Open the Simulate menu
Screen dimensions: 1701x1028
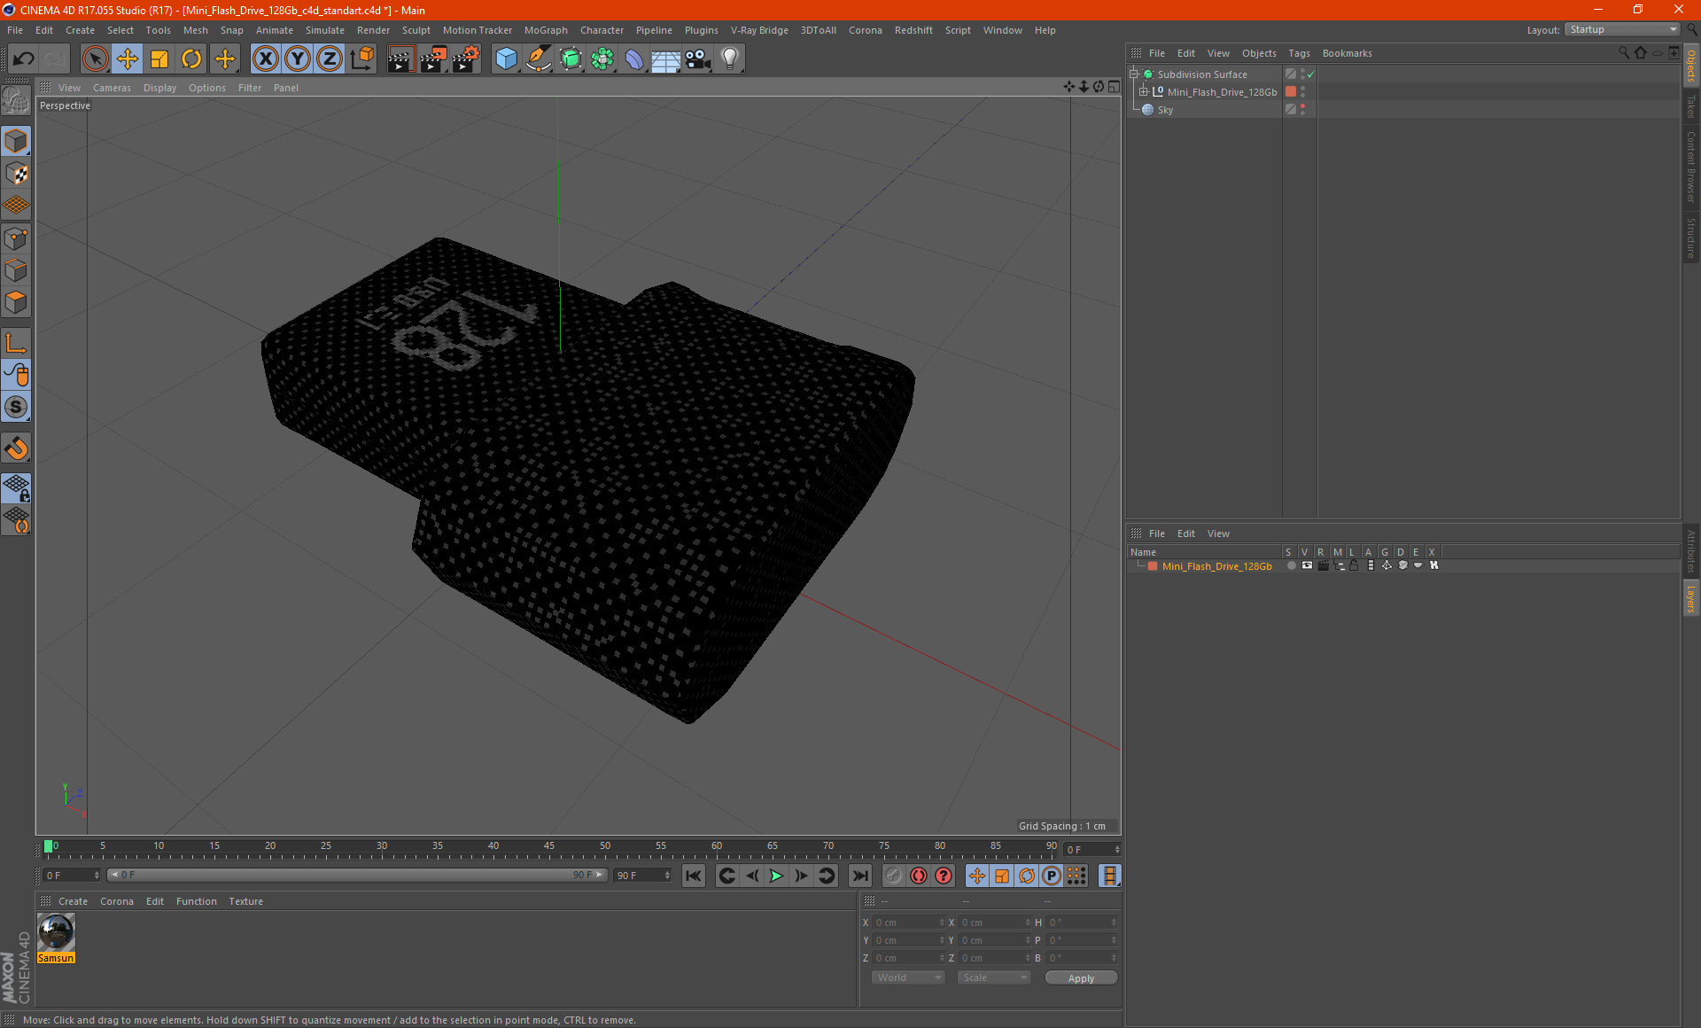coord(325,30)
